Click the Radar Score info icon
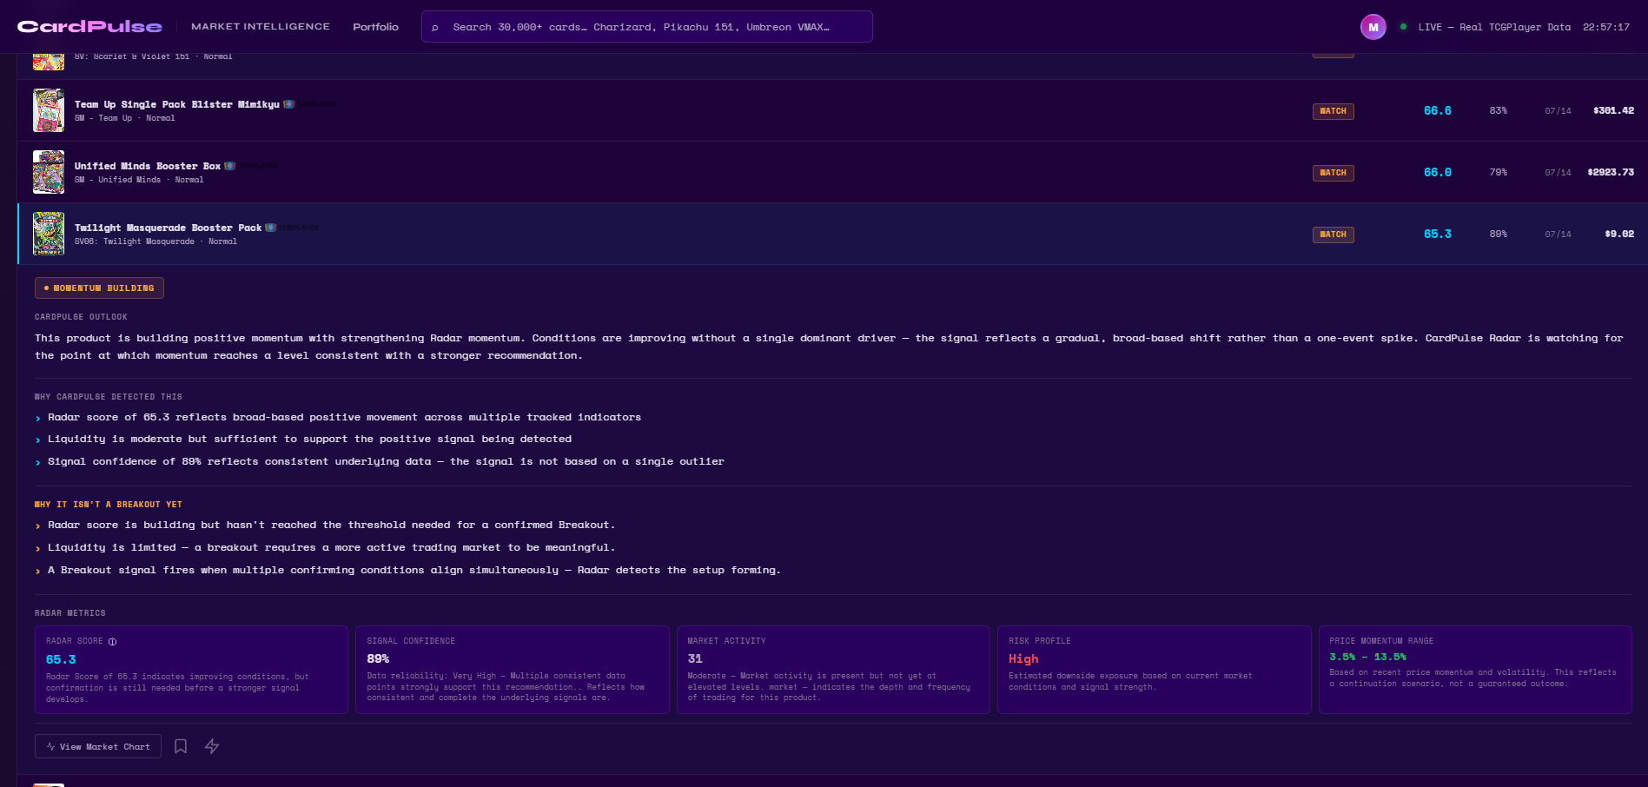Image resolution: width=1648 pixels, height=787 pixels. click(112, 642)
